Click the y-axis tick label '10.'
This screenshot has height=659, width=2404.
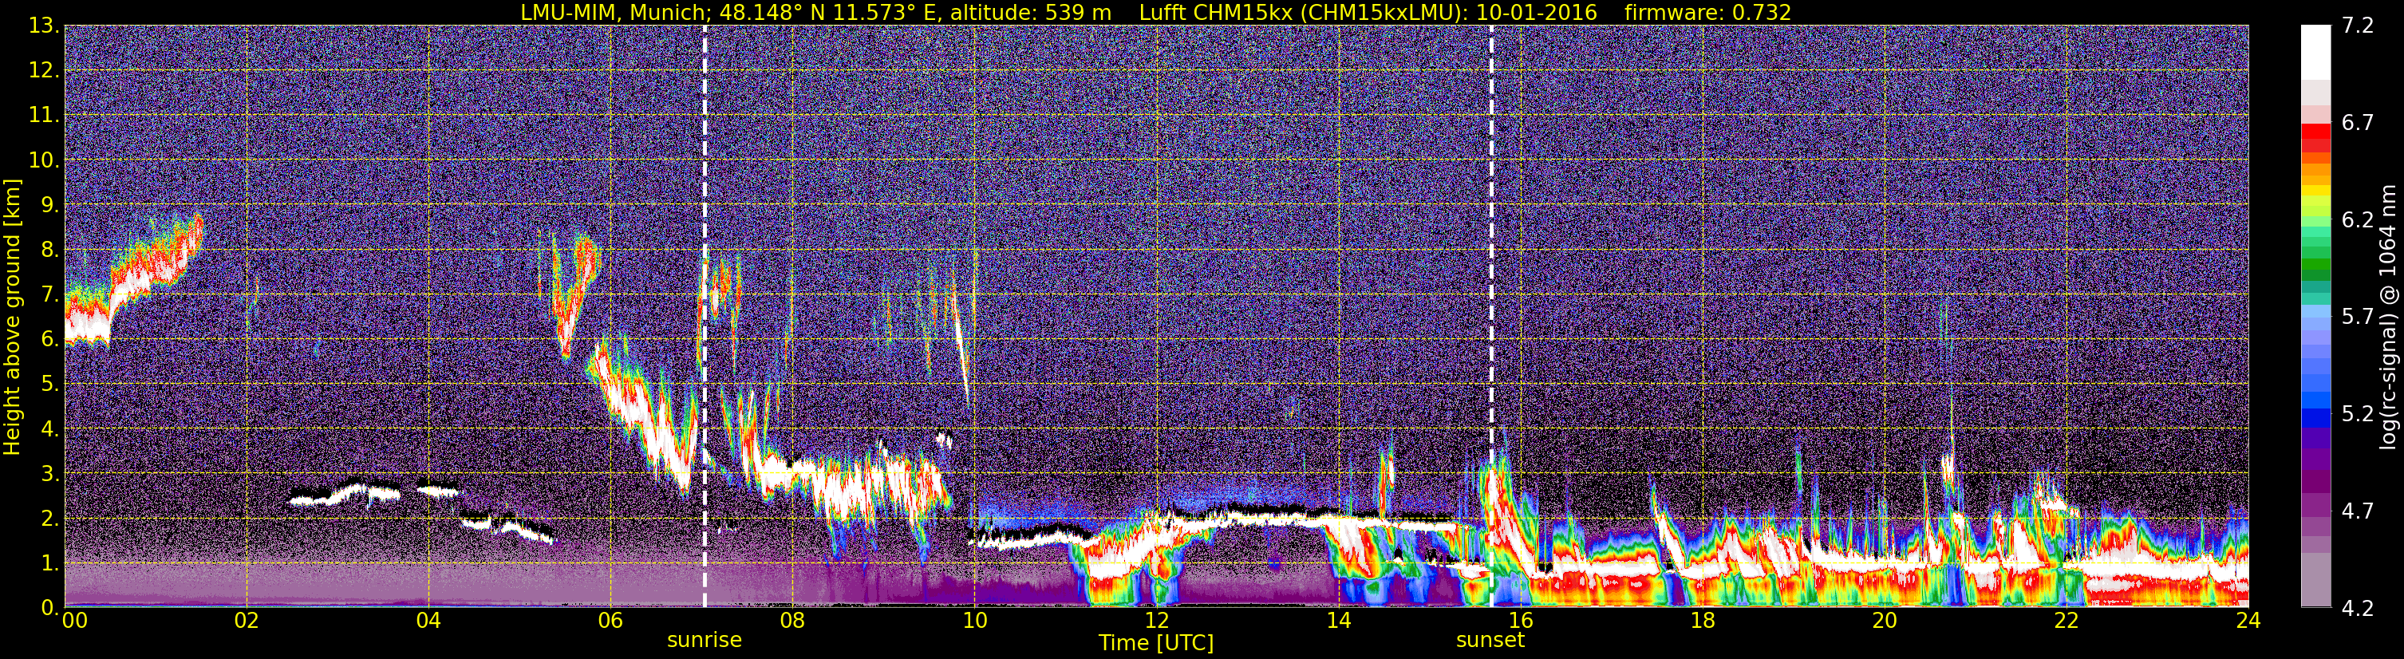coord(44,160)
